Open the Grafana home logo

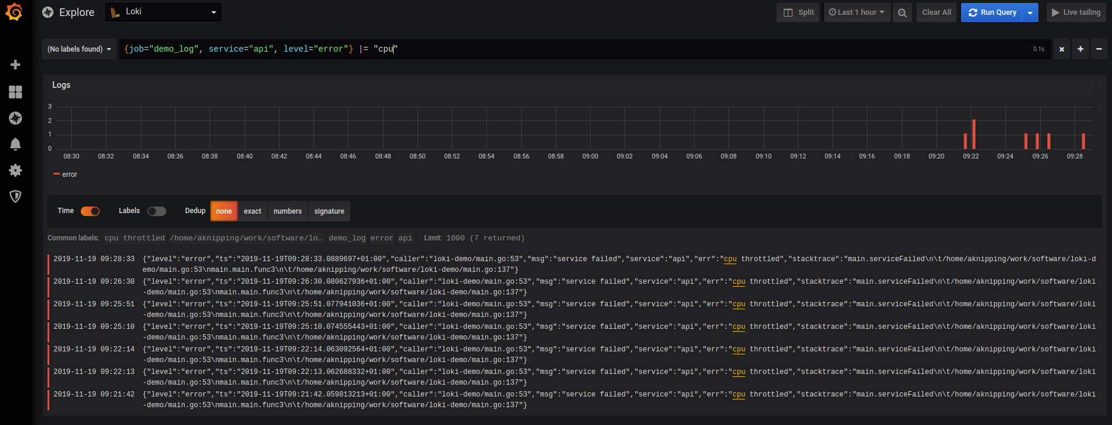14,12
